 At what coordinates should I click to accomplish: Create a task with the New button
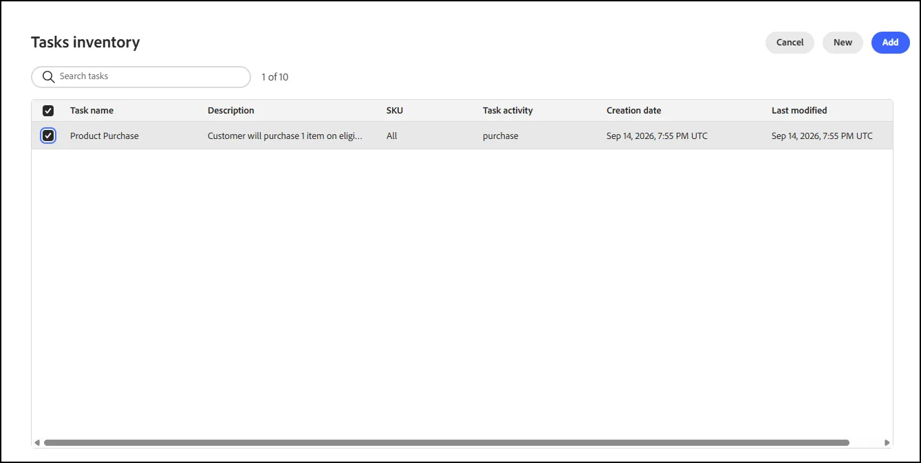[x=843, y=43]
